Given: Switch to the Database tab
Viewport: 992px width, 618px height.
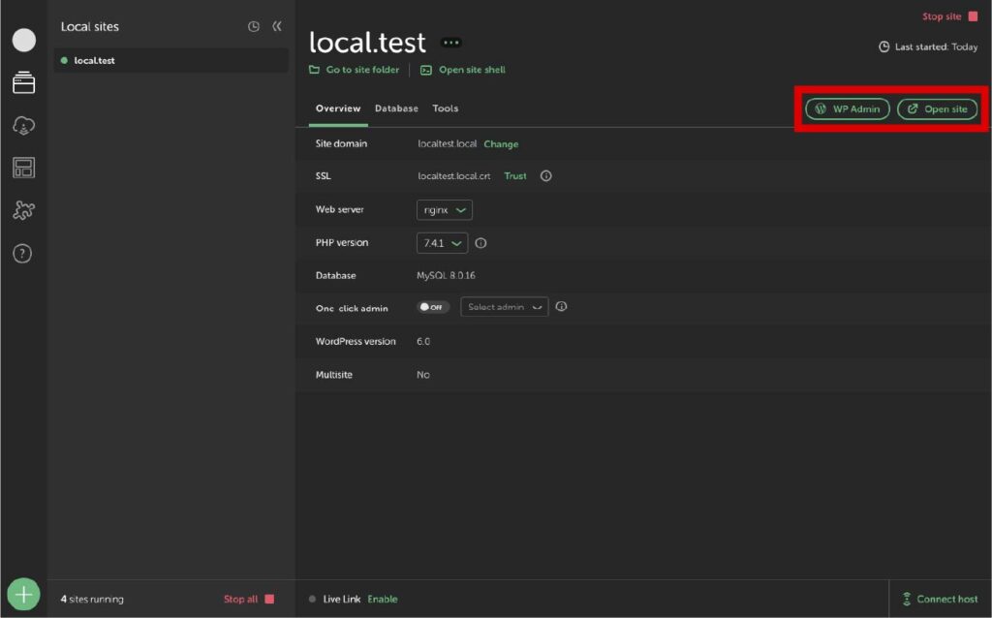Looking at the screenshot, I should pyautogui.click(x=396, y=108).
